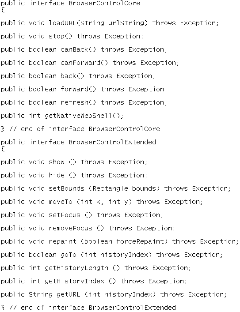Click the show () method line
The image size is (240, 312).
click(74, 162)
